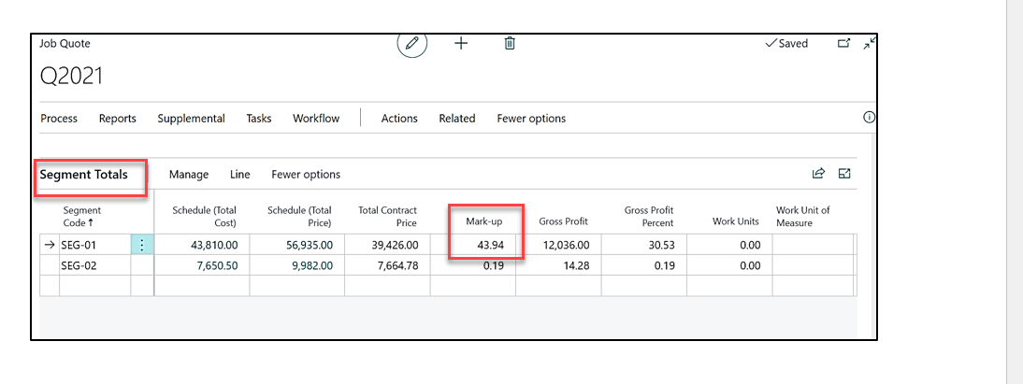This screenshot has height=384, width=1023.
Task: Click the plus icon to create new quote
Action: (x=461, y=43)
